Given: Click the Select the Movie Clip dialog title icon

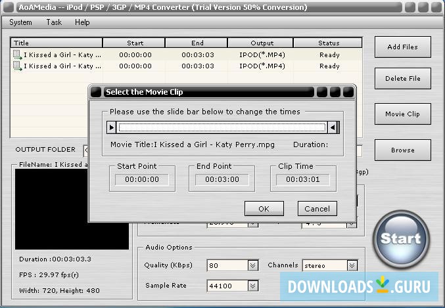Looking at the screenshot, I should point(96,92).
